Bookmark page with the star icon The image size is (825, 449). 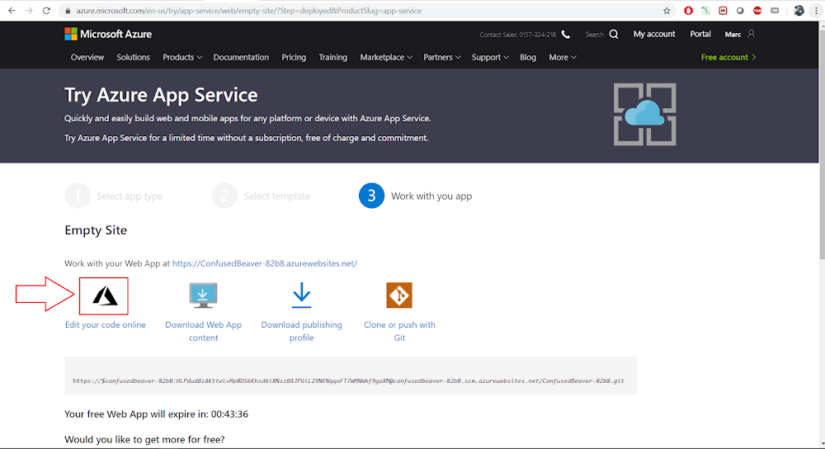[667, 11]
